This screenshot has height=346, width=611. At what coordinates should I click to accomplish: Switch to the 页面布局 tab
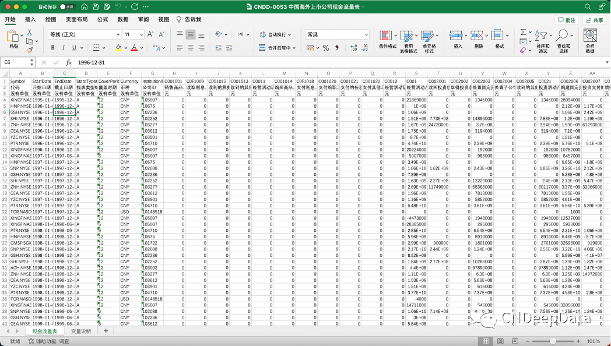point(76,19)
